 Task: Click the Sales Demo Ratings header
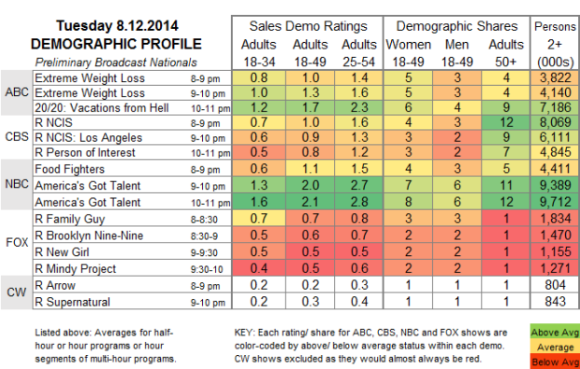tap(308, 26)
